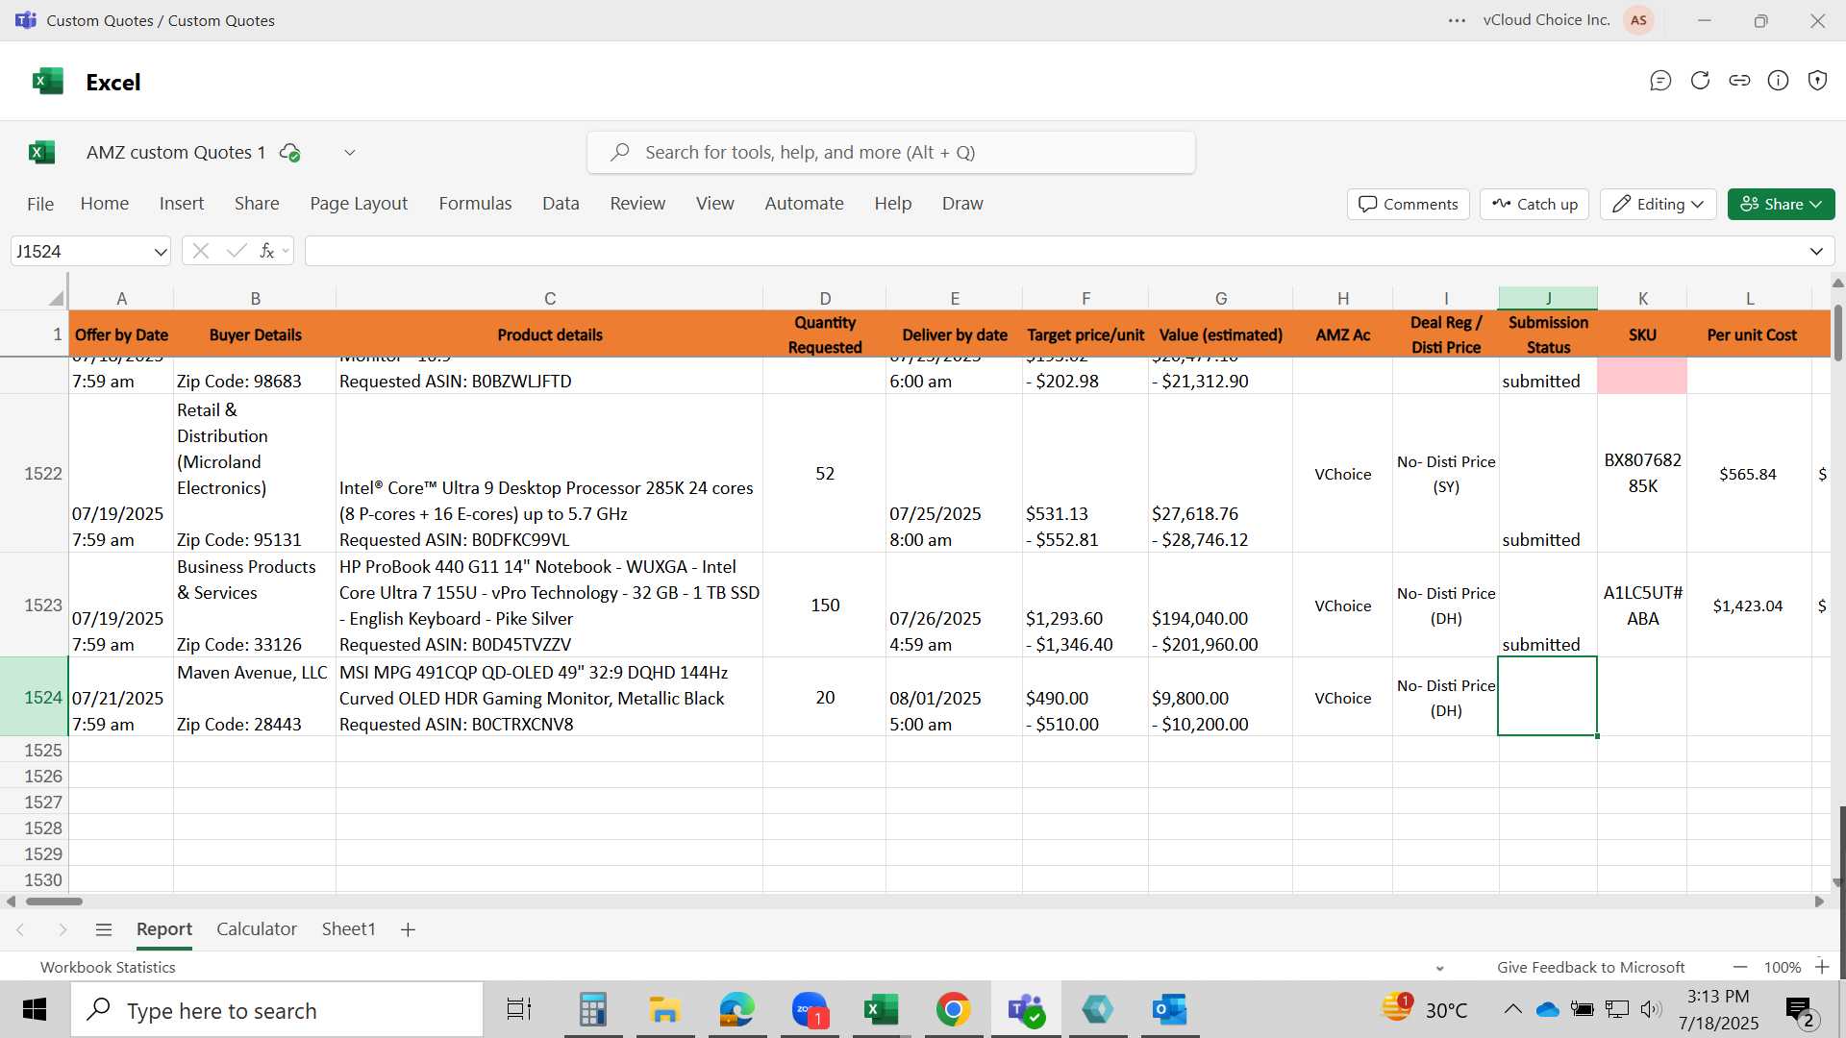
Task: Click the AS profile avatar
Action: (1638, 20)
